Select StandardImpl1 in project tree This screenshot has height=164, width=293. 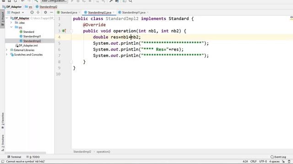click(x=30, y=36)
